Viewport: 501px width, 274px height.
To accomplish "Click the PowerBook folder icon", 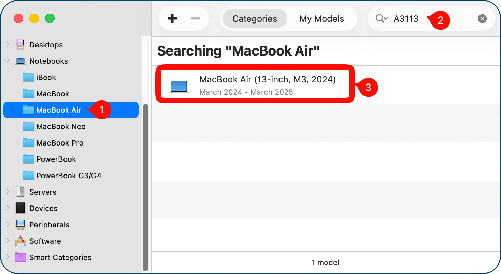I will tap(28, 159).
